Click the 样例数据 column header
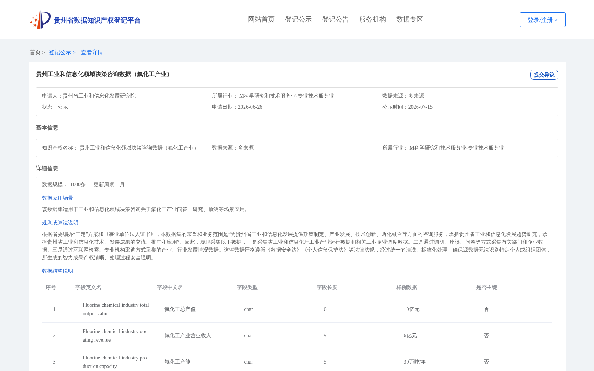Screen dimensions: 594x371 (x=407, y=287)
